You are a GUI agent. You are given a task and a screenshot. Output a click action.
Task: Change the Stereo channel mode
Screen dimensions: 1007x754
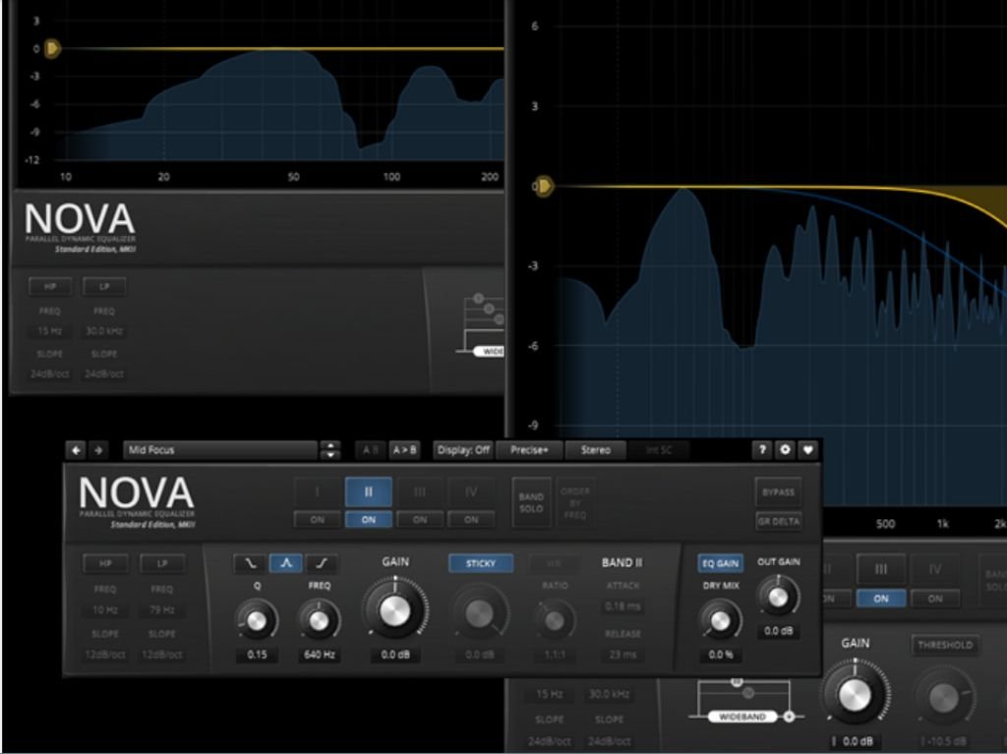click(595, 450)
